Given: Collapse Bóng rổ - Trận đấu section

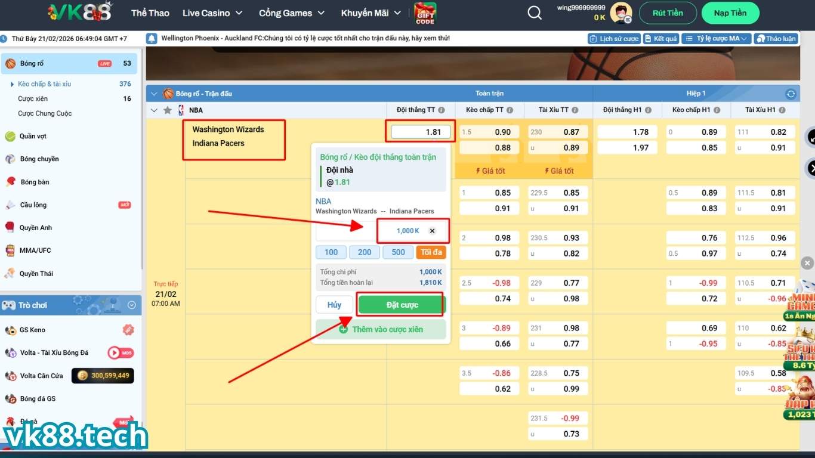Looking at the screenshot, I should [x=155, y=94].
